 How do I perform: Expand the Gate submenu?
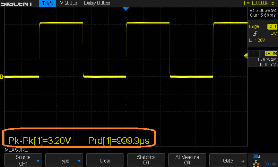(228, 160)
